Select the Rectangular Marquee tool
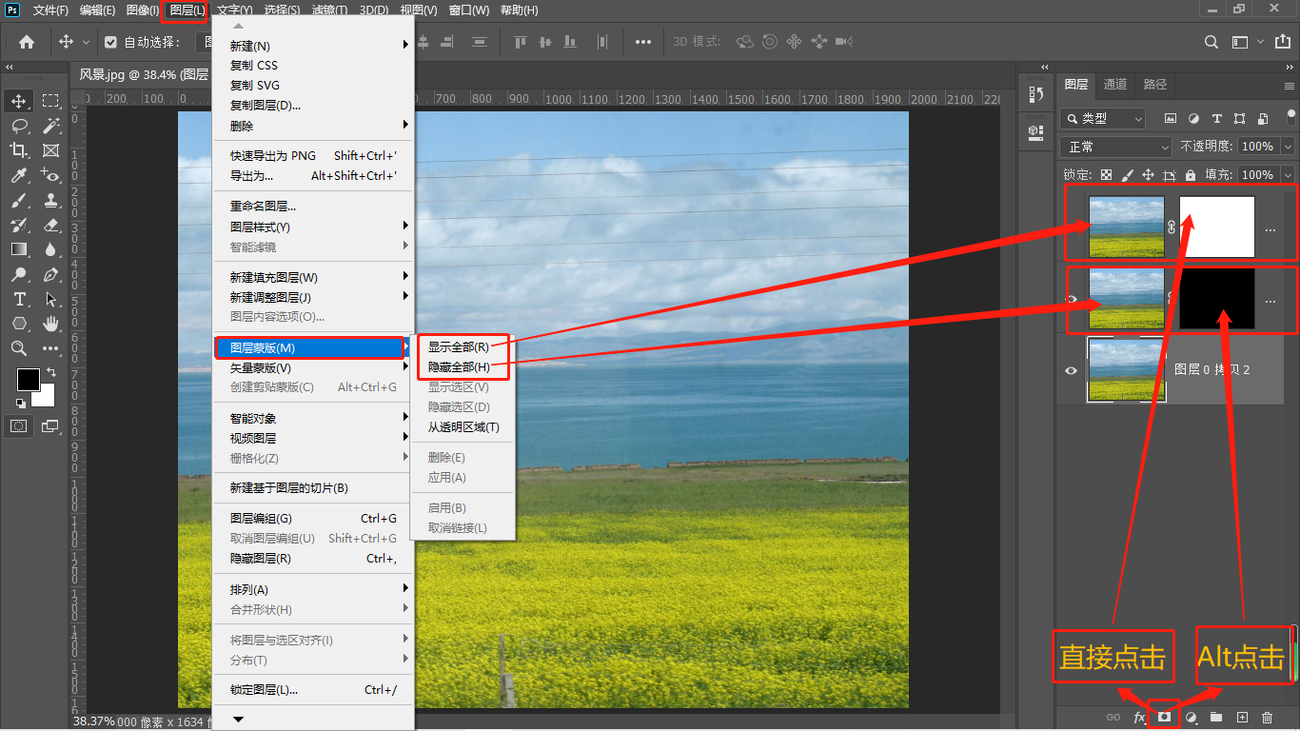The image size is (1300, 731). pos(50,101)
